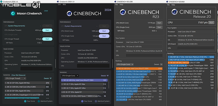Select the Core Ultra X7 358H row in Cinebench 2024
218x106 pixels.
84,80
